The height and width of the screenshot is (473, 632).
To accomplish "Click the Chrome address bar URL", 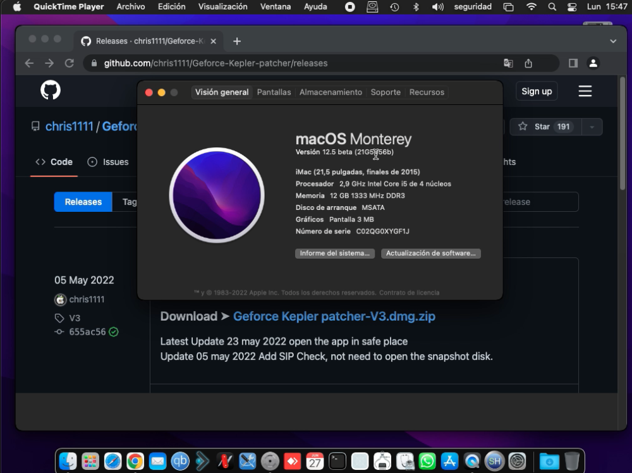I will (x=216, y=63).
